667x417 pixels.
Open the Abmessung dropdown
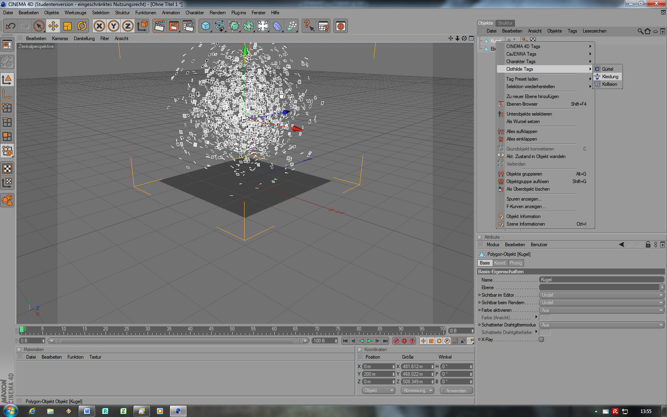(x=417, y=390)
